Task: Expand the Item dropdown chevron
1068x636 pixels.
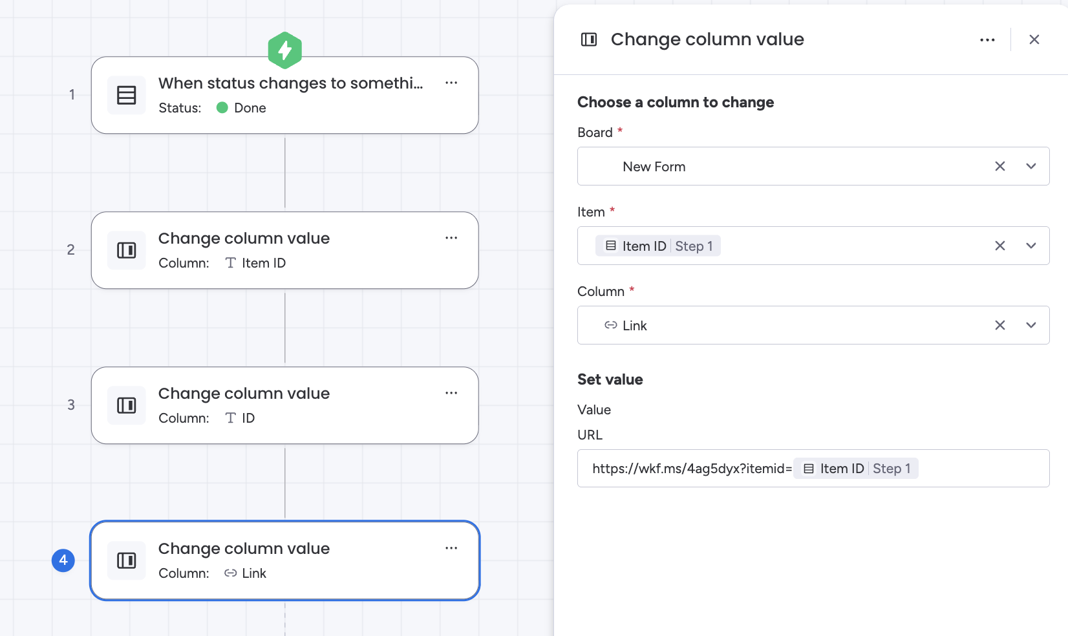Action: 1031,246
